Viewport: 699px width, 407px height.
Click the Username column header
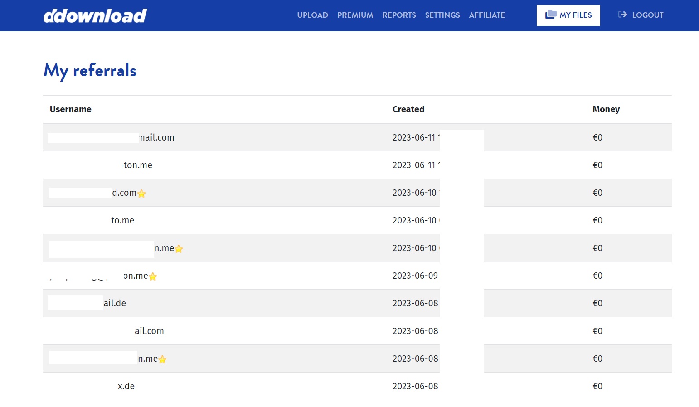[71, 109]
